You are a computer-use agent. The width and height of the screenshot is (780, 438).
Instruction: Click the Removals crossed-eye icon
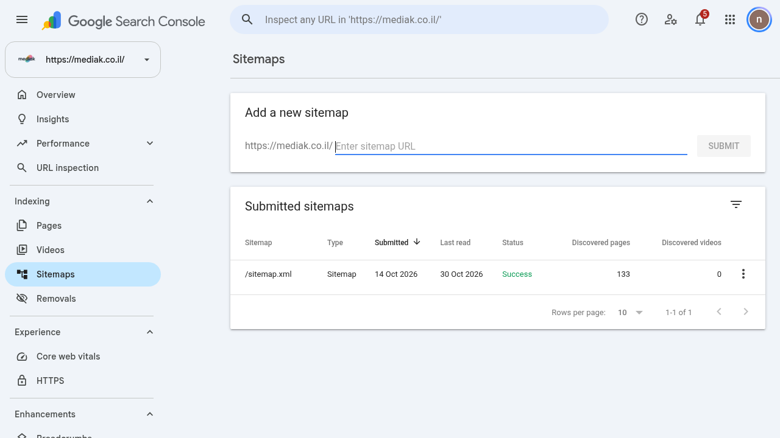tap(22, 299)
